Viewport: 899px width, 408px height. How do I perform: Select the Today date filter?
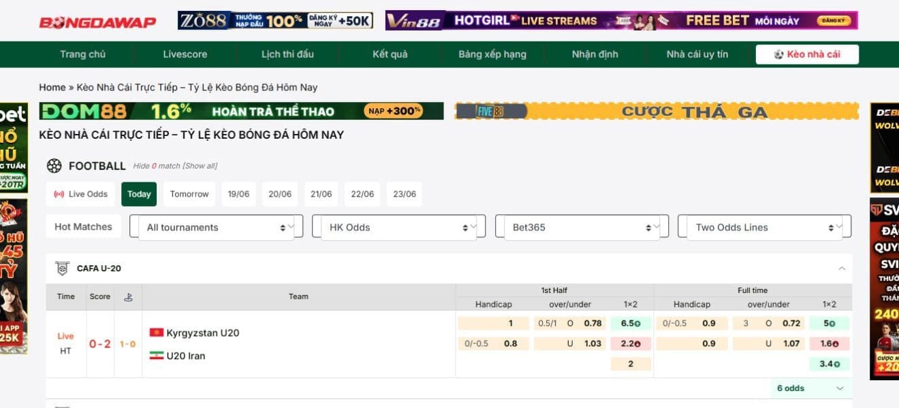click(139, 194)
